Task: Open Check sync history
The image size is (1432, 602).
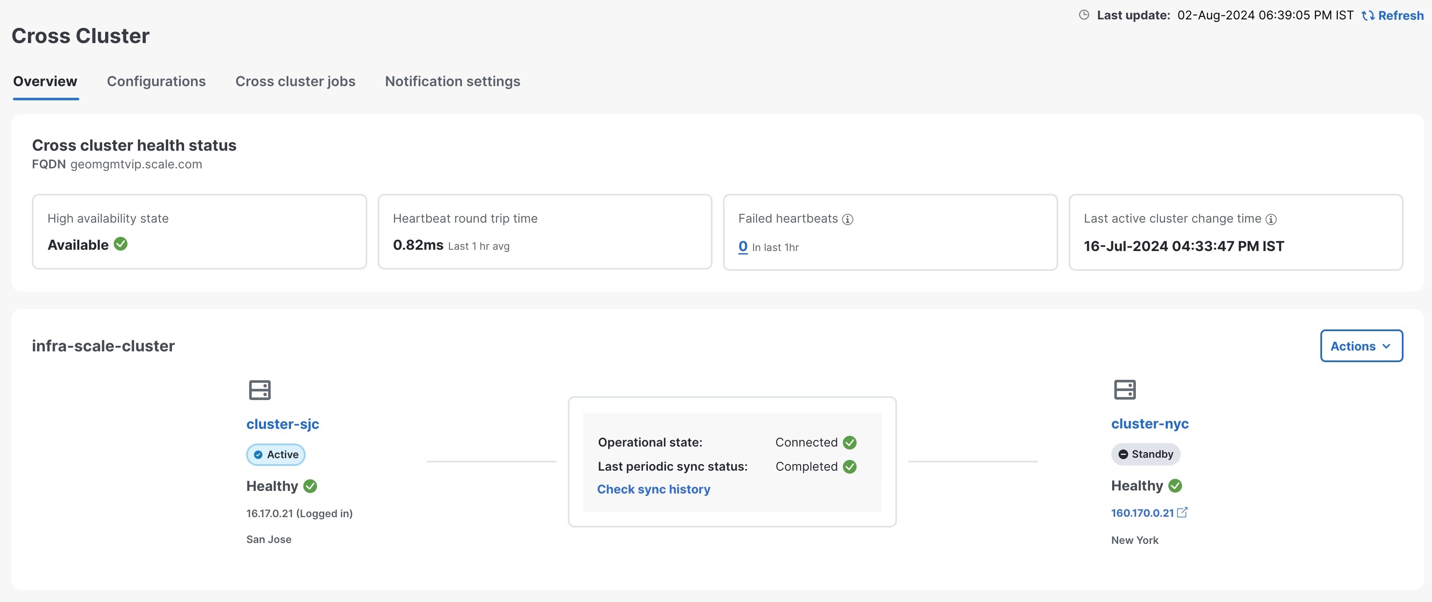Action: [x=653, y=489]
